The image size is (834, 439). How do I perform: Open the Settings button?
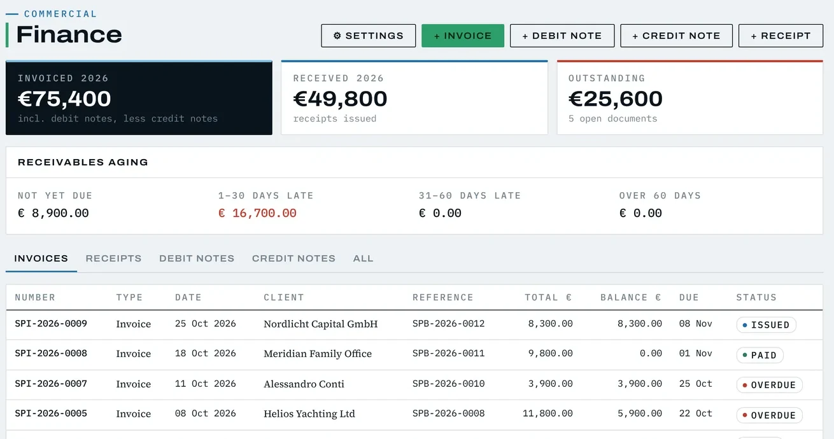click(368, 36)
